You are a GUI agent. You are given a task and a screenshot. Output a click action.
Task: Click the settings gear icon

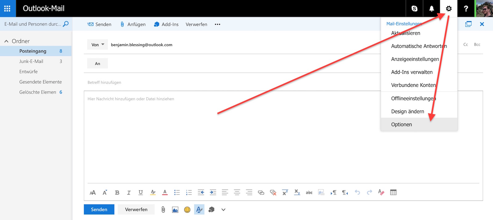click(x=449, y=9)
